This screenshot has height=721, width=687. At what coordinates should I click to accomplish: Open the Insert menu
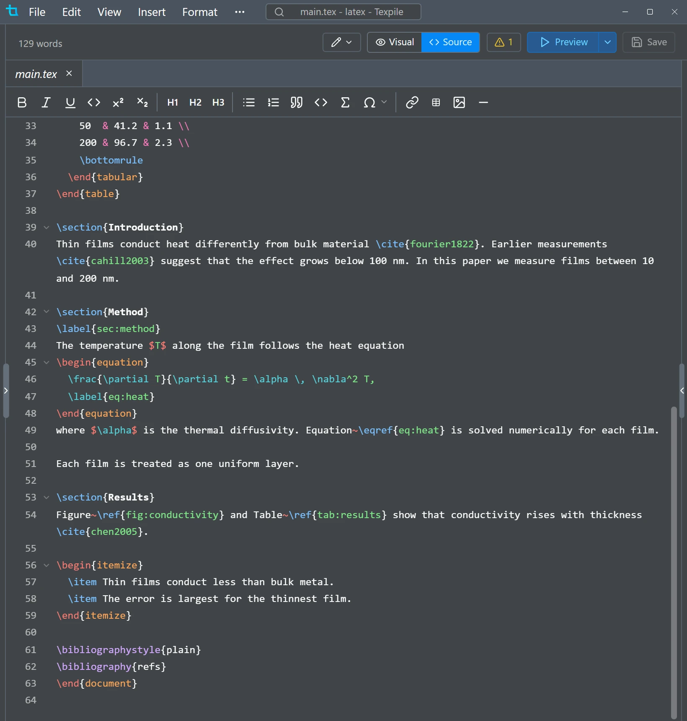[152, 12]
